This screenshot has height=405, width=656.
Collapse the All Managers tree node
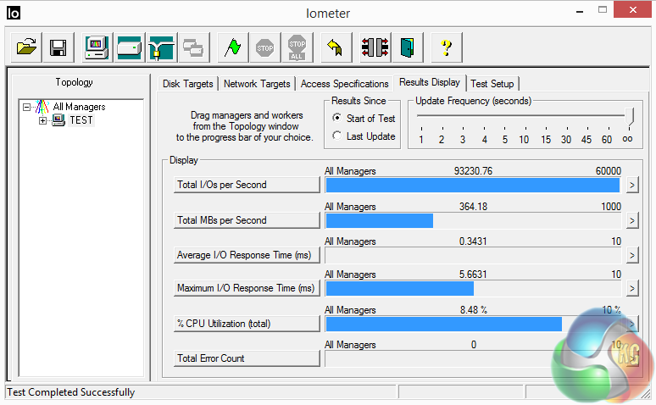tap(27, 107)
